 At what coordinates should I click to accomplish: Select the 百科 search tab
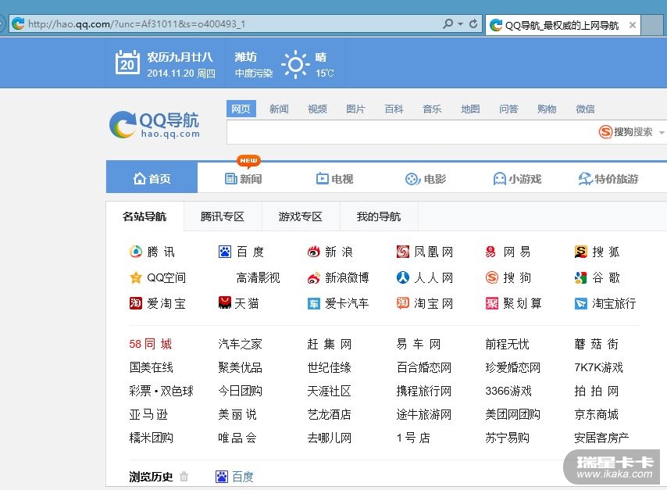click(394, 109)
